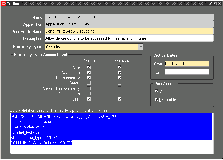Click the minimize window icon in Profiles title bar
Viewport: 223px width, 160px height.
coord(210,4)
